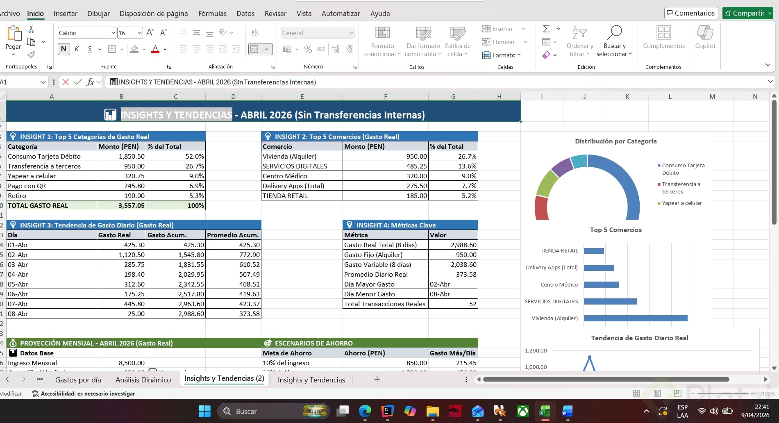Increase font size with larger A icon
This screenshot has width=779, height=423.
pyautogui.click(x=150, y=33)
